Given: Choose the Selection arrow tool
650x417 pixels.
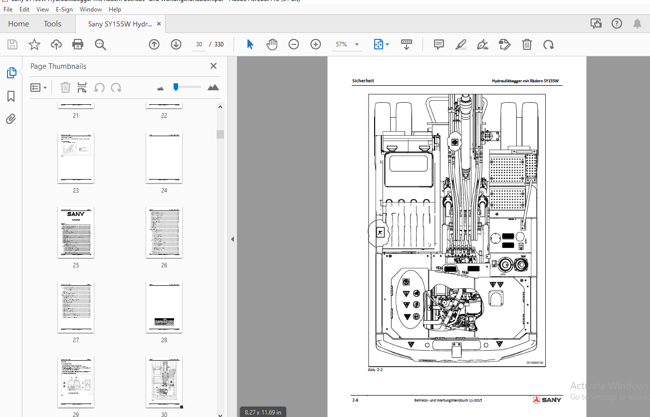Looking at the screenshot, I should click(250, 44).
